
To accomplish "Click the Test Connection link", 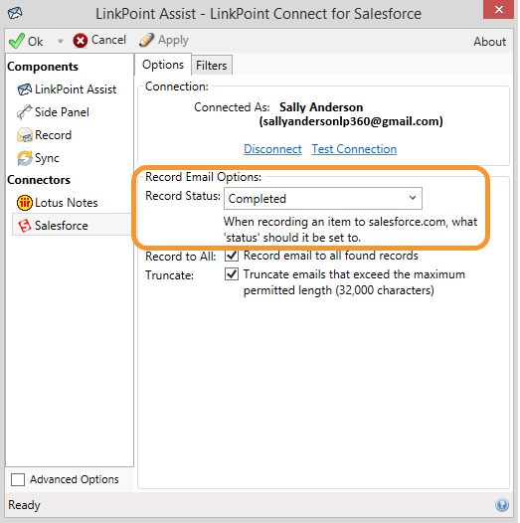I will [354, 149].
